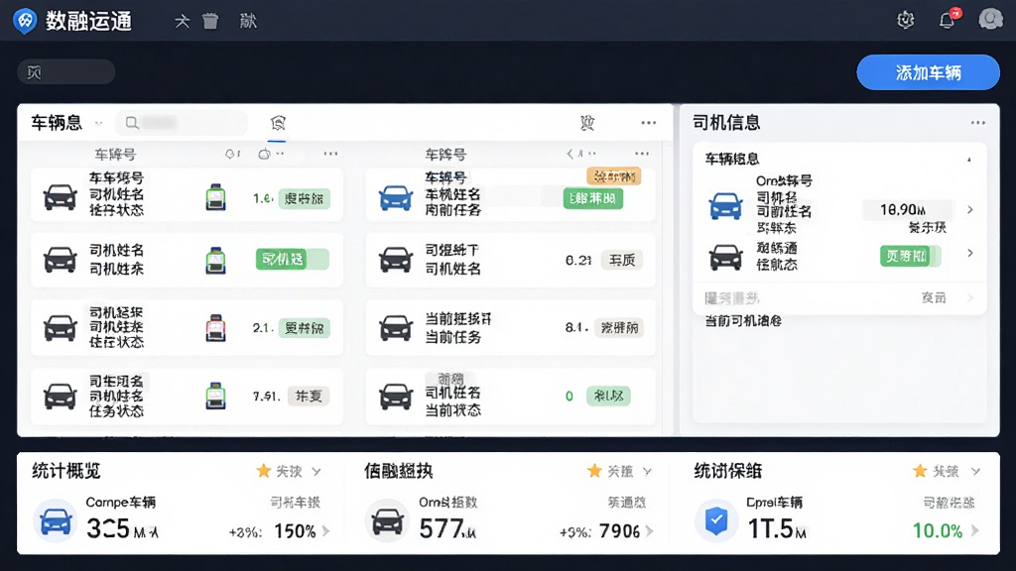Open the ellipsis menu in 司机信息 panel
Screen dimensions: 1016x571
pyautogui.click(x=977, y=122)
